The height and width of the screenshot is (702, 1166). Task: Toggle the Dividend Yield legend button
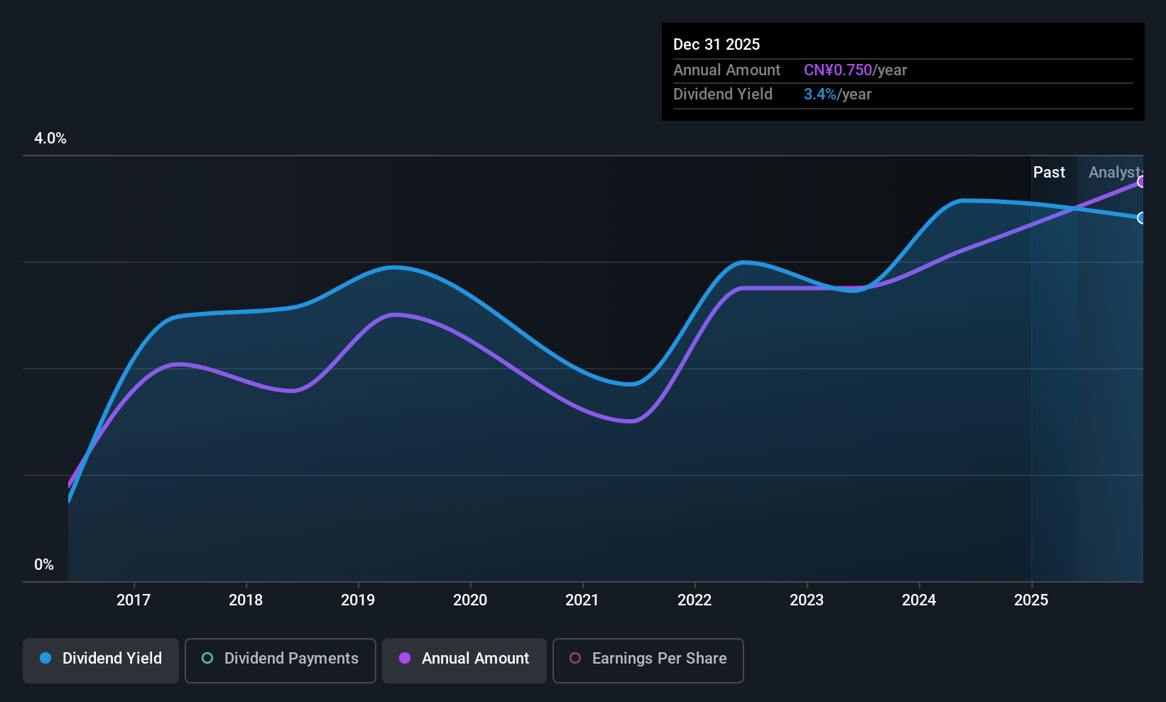coord(101,660)
